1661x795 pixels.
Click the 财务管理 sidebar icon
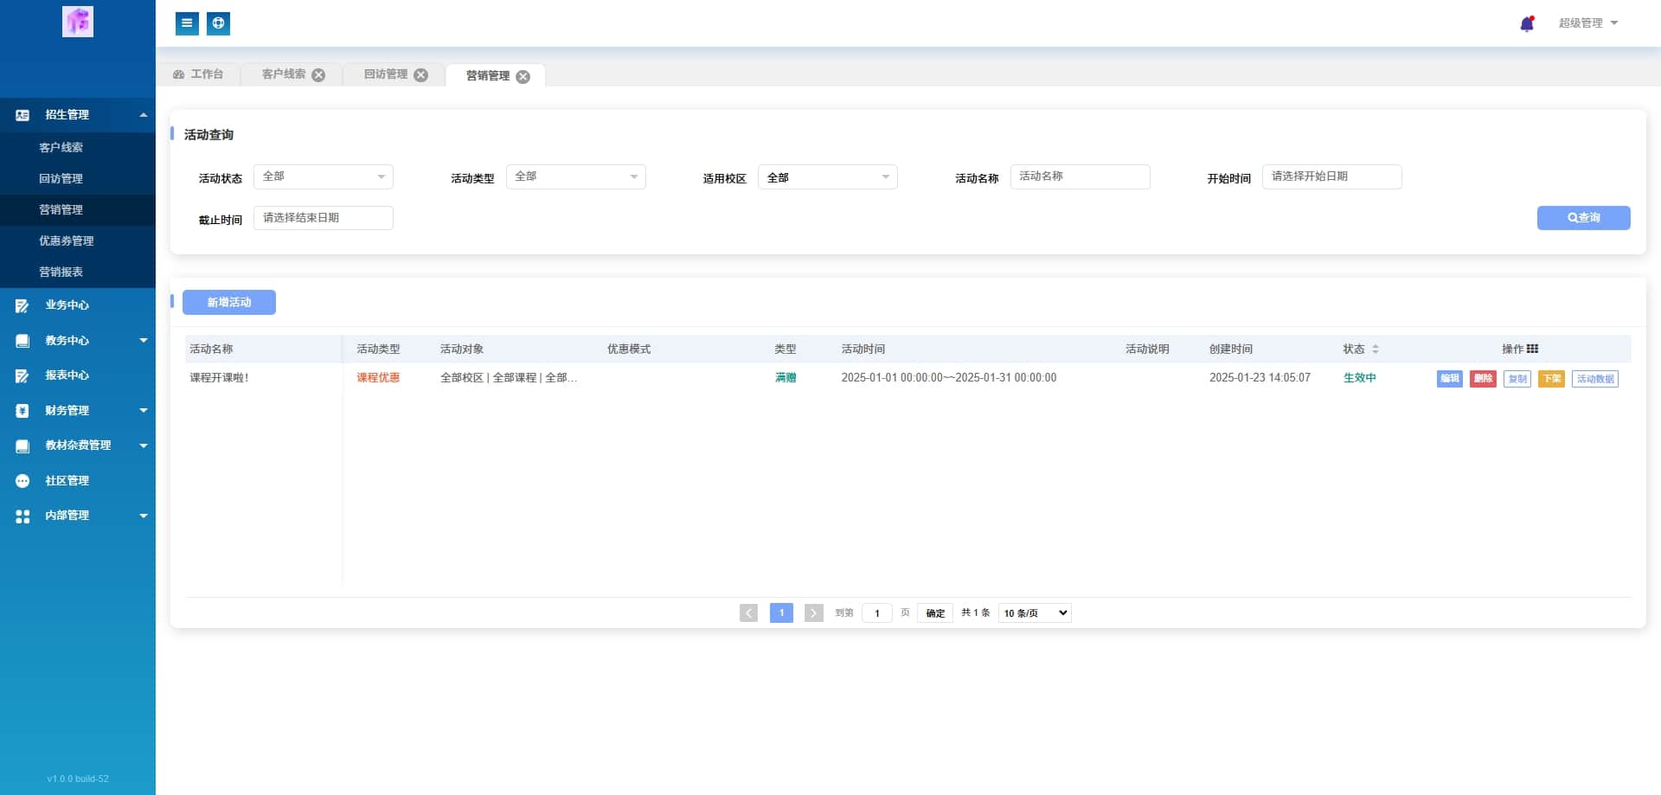pos(22,411)
